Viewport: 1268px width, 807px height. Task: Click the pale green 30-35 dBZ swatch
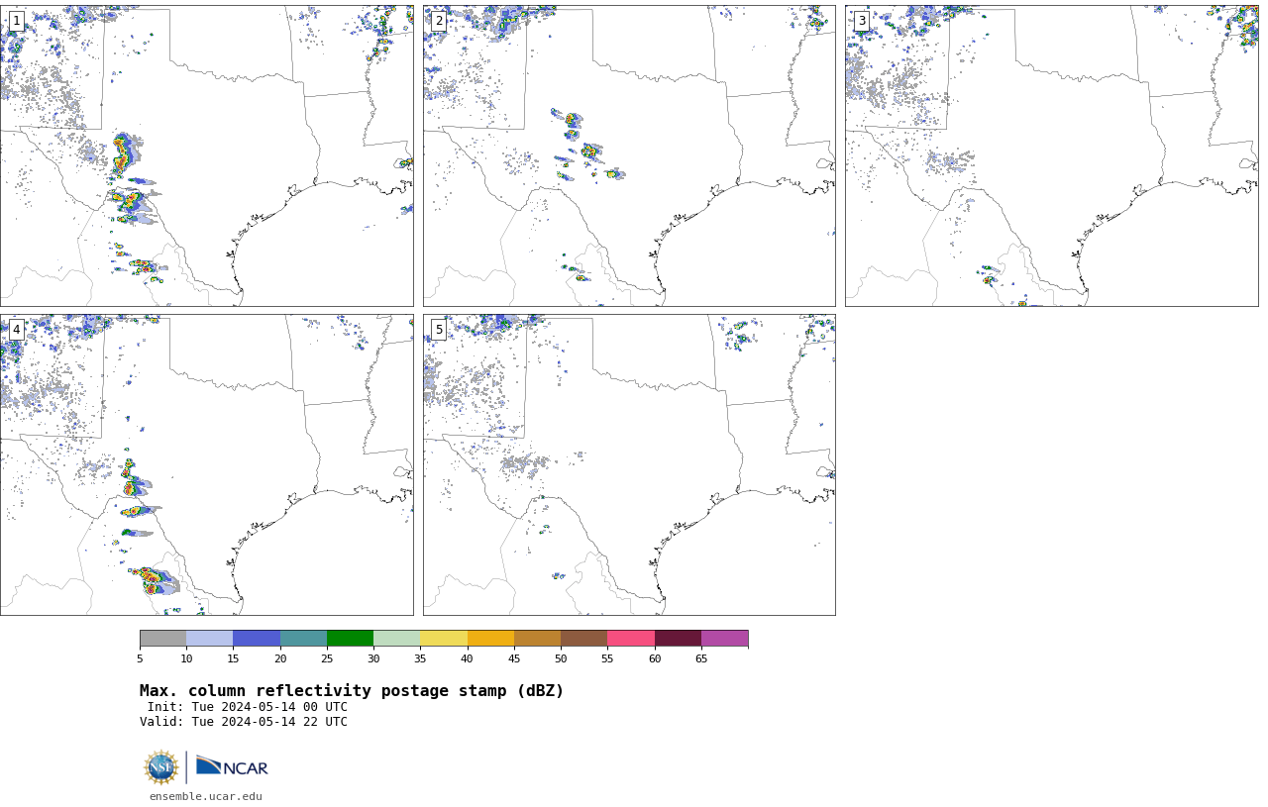coord(396,638)
